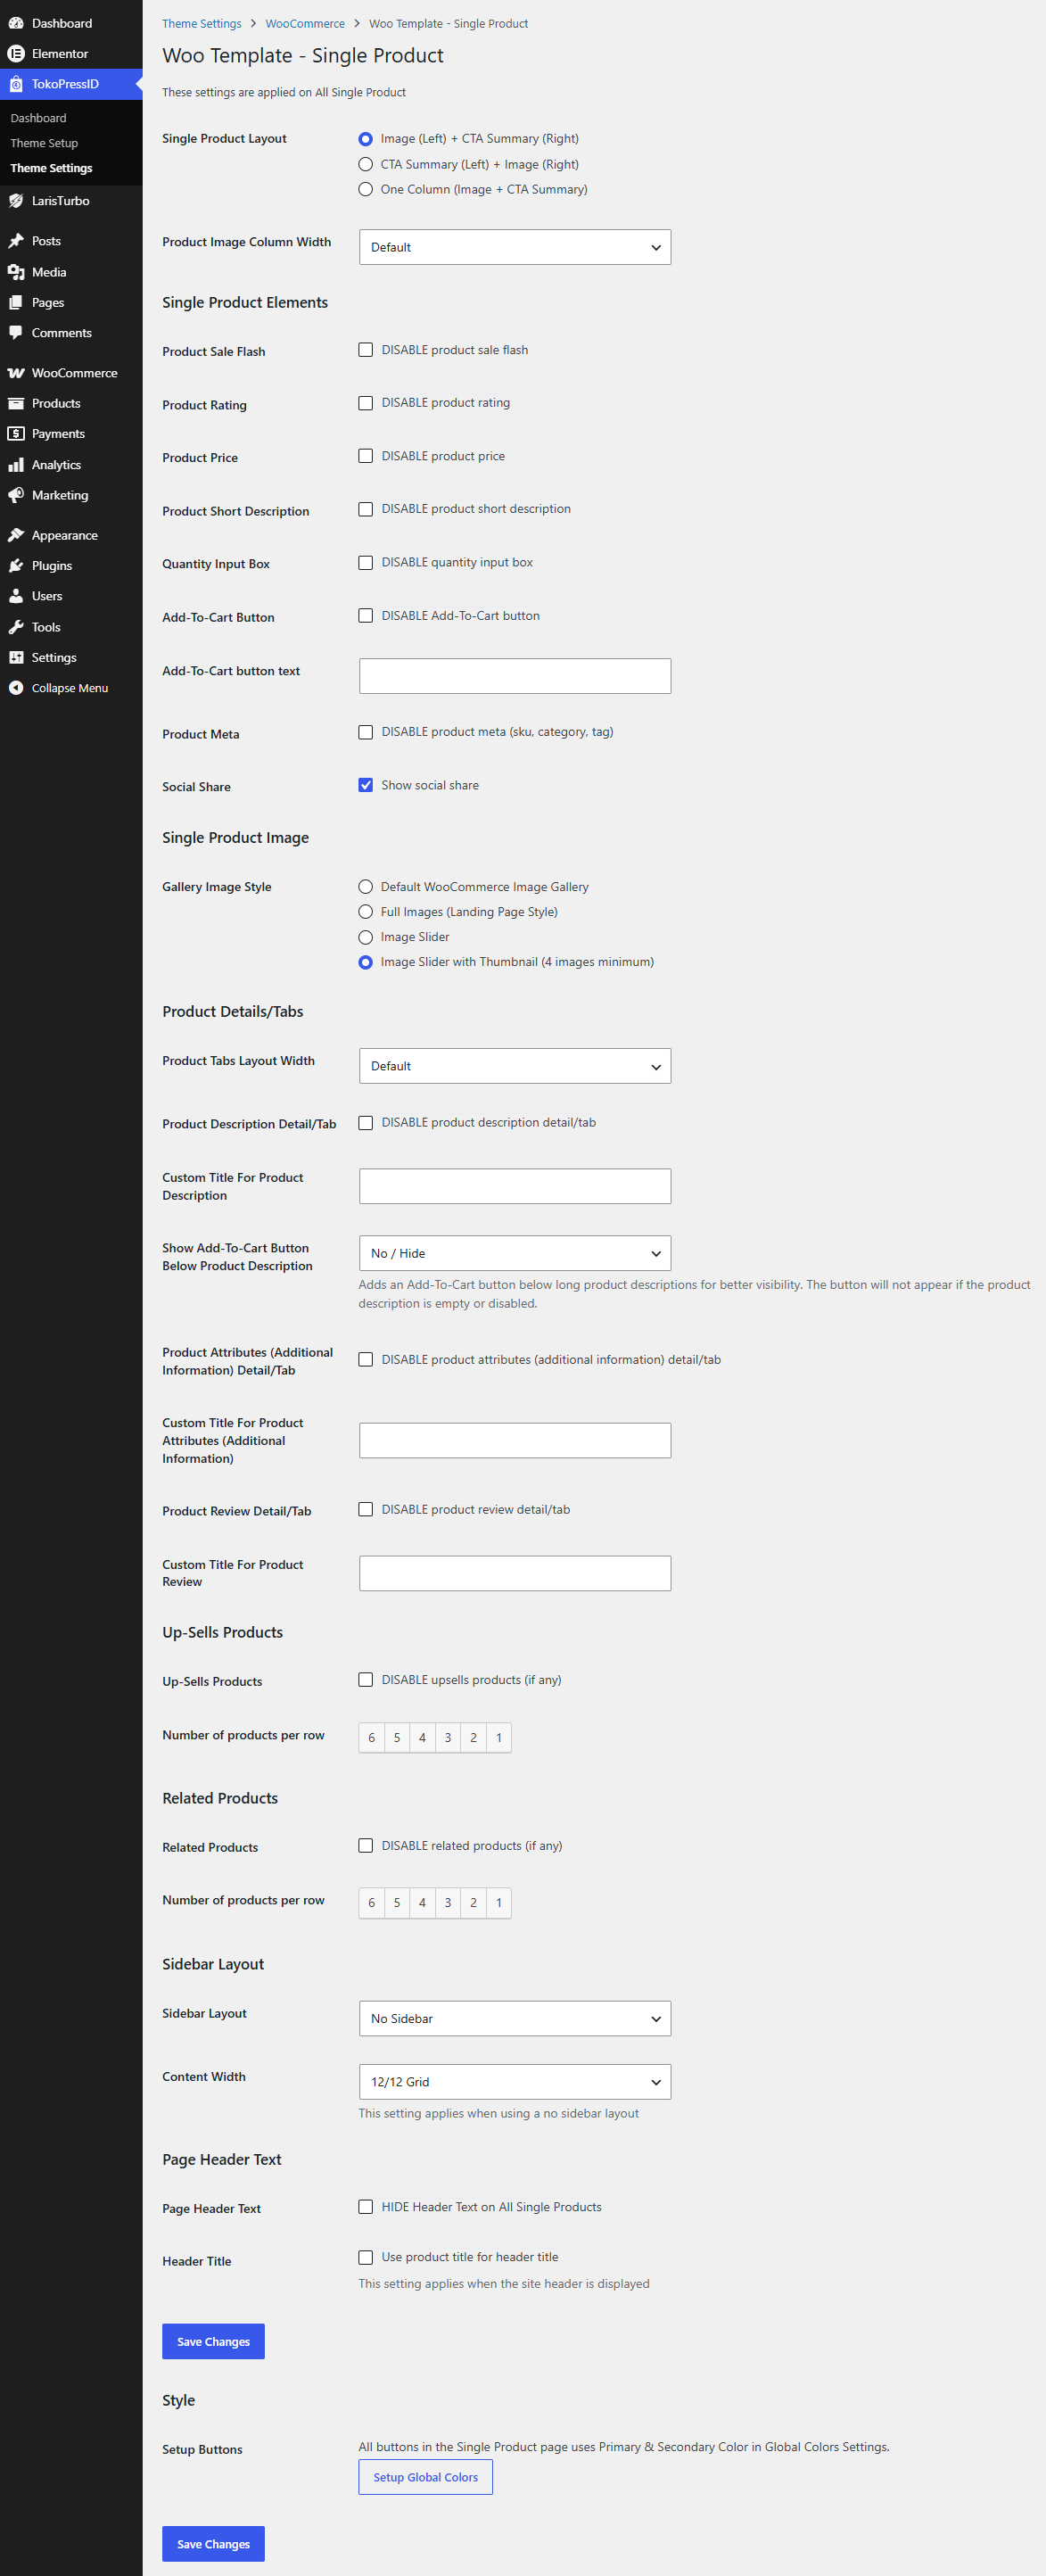Click the Analytics bar chart icon
Viewport: 1046px width, 2576px height.
click(x=16, y=465)
